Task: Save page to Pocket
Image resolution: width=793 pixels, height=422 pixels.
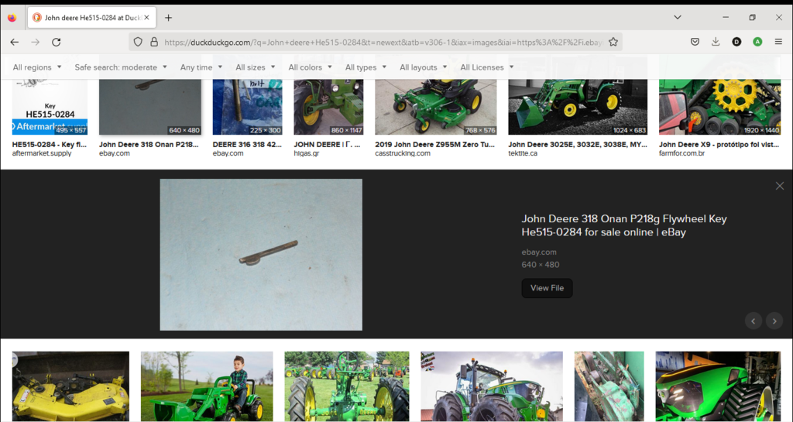Action: pyautogui.click(x=695, y=42)
